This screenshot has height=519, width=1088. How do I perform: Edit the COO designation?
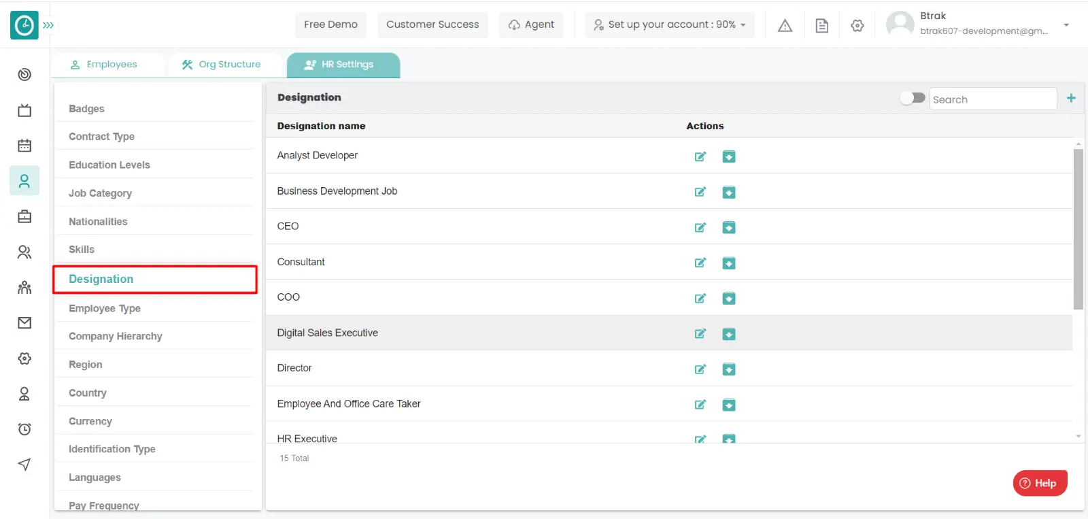[700, 298]
